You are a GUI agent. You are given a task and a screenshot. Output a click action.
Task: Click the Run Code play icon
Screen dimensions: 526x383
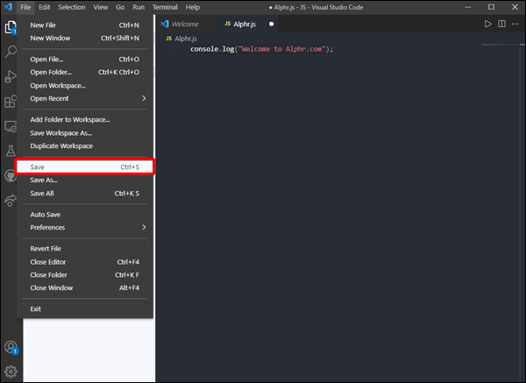[x=487, y=24]
